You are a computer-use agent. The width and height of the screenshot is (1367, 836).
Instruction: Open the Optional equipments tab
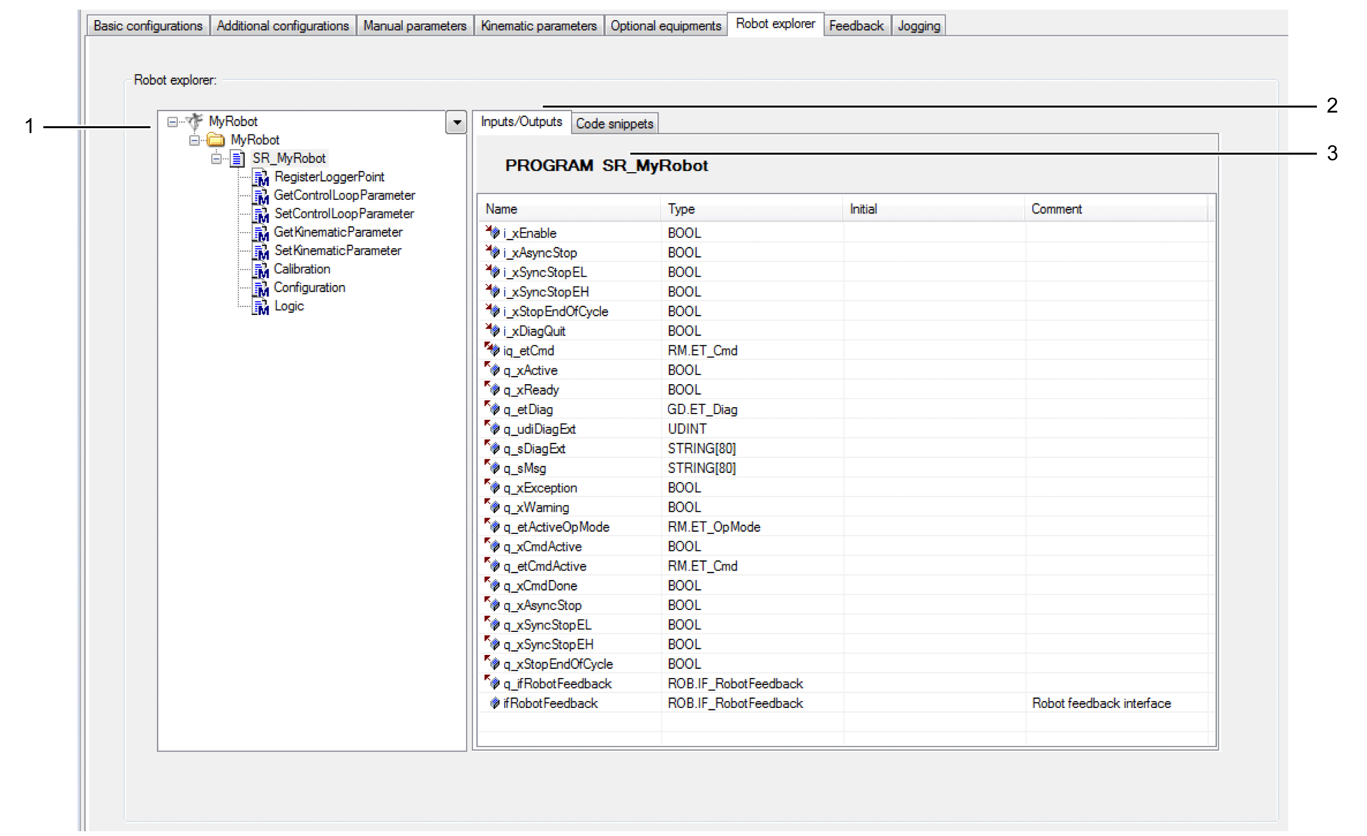point(665,26)
